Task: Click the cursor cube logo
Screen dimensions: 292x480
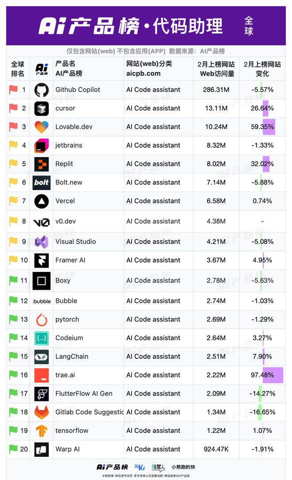Action: pyautogui.click(x=42, y=109)
